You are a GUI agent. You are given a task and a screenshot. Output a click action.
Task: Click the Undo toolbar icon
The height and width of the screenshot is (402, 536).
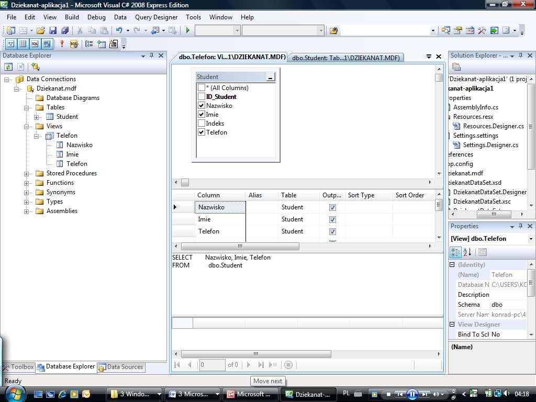click(119, 31)
